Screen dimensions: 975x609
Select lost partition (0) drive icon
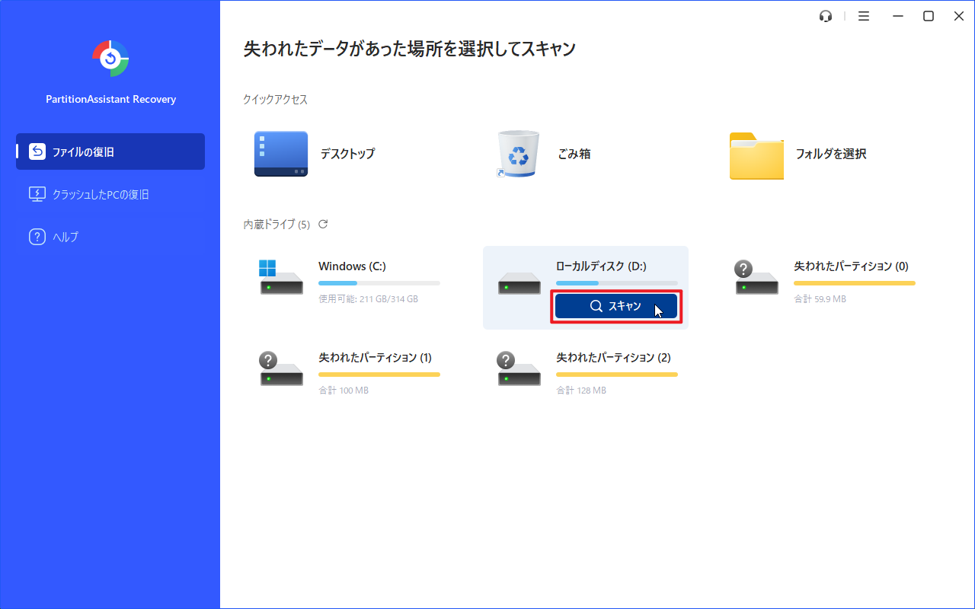[756, 278]
